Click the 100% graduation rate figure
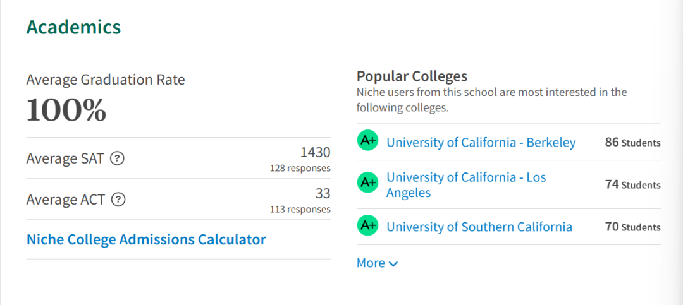Viewport: 683px width, 305px height. click(x=66, y=110)
